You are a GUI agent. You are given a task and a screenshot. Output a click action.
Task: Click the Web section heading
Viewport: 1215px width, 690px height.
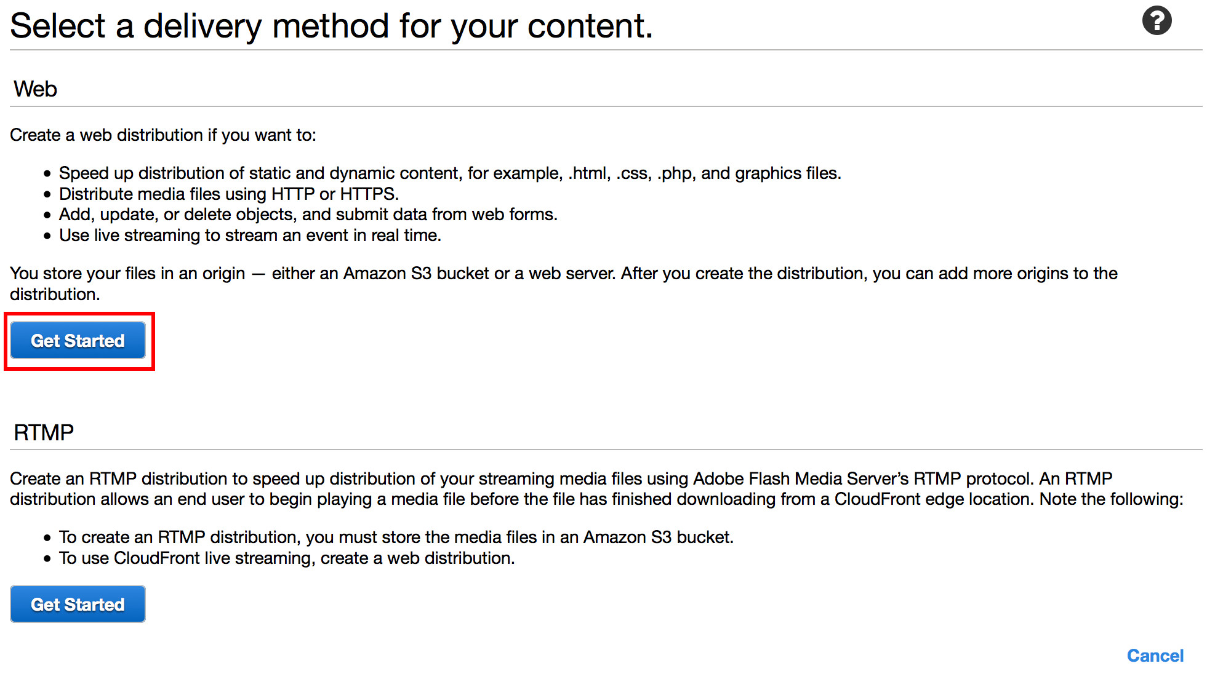point(36,89)
